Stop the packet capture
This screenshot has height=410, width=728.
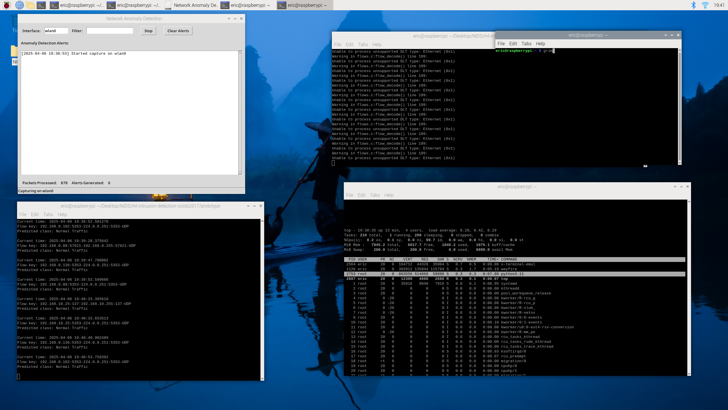(x=148, y=31)
